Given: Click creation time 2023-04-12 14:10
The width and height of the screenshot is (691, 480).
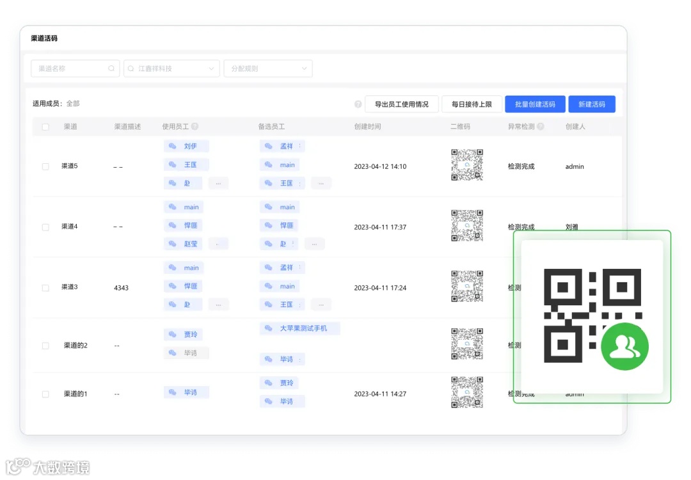Looking at the screenshot, I should 380,166.
